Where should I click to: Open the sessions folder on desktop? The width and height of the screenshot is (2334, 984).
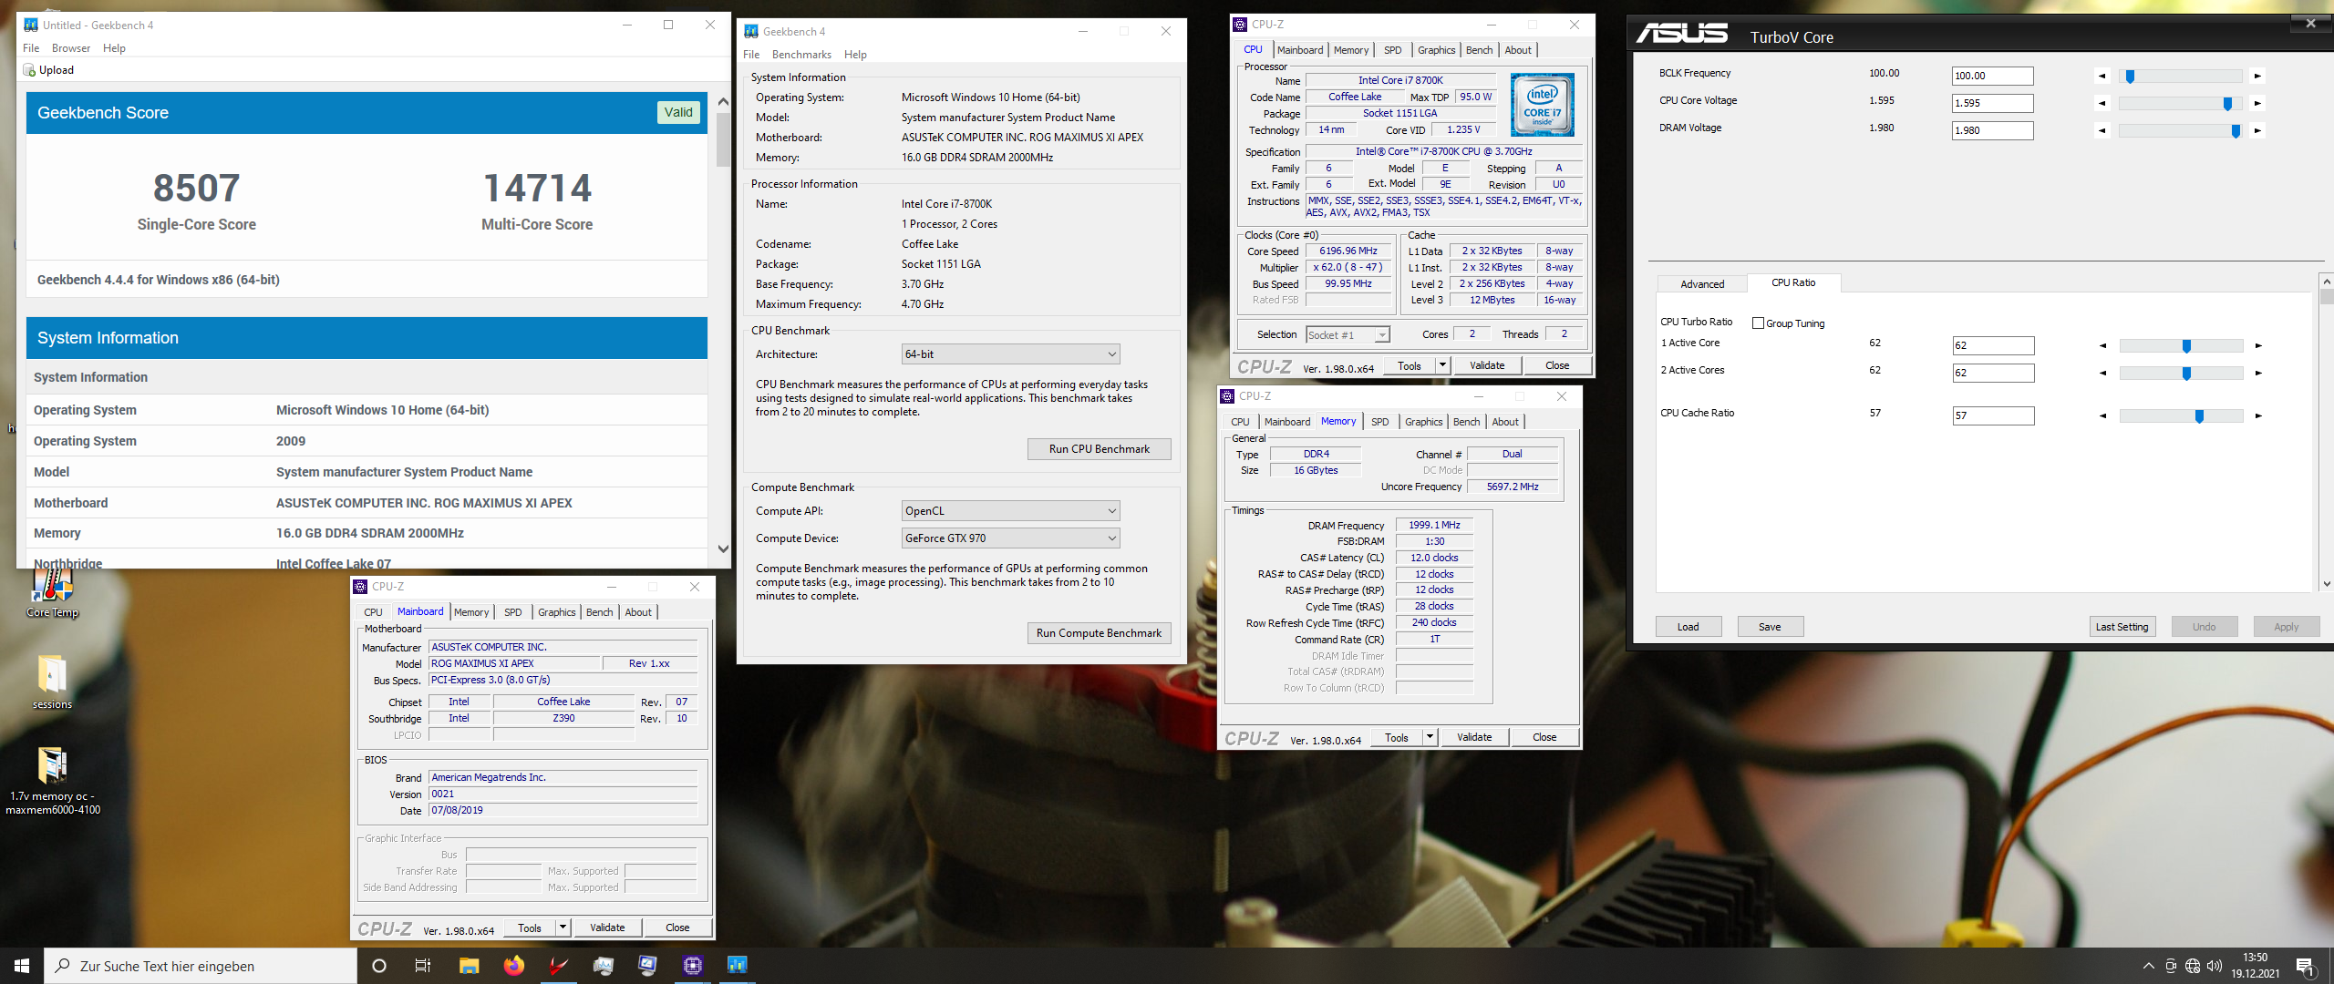pos(52,682)
